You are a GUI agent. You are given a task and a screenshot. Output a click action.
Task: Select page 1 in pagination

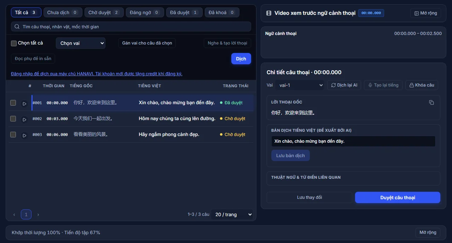tap(26, 214)
